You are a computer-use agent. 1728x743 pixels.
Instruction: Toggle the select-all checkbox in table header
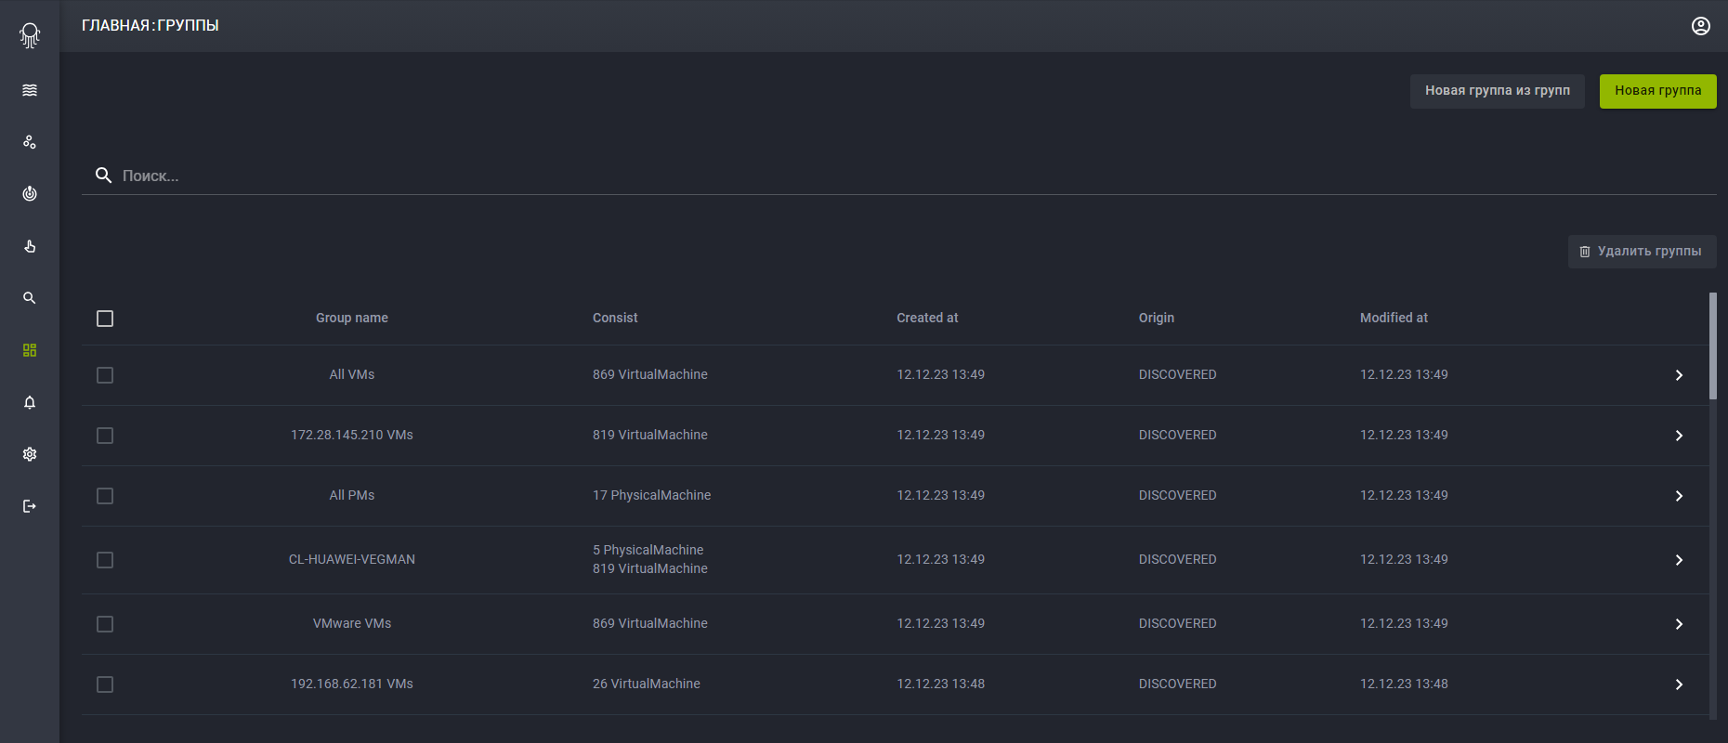point(105,319)
